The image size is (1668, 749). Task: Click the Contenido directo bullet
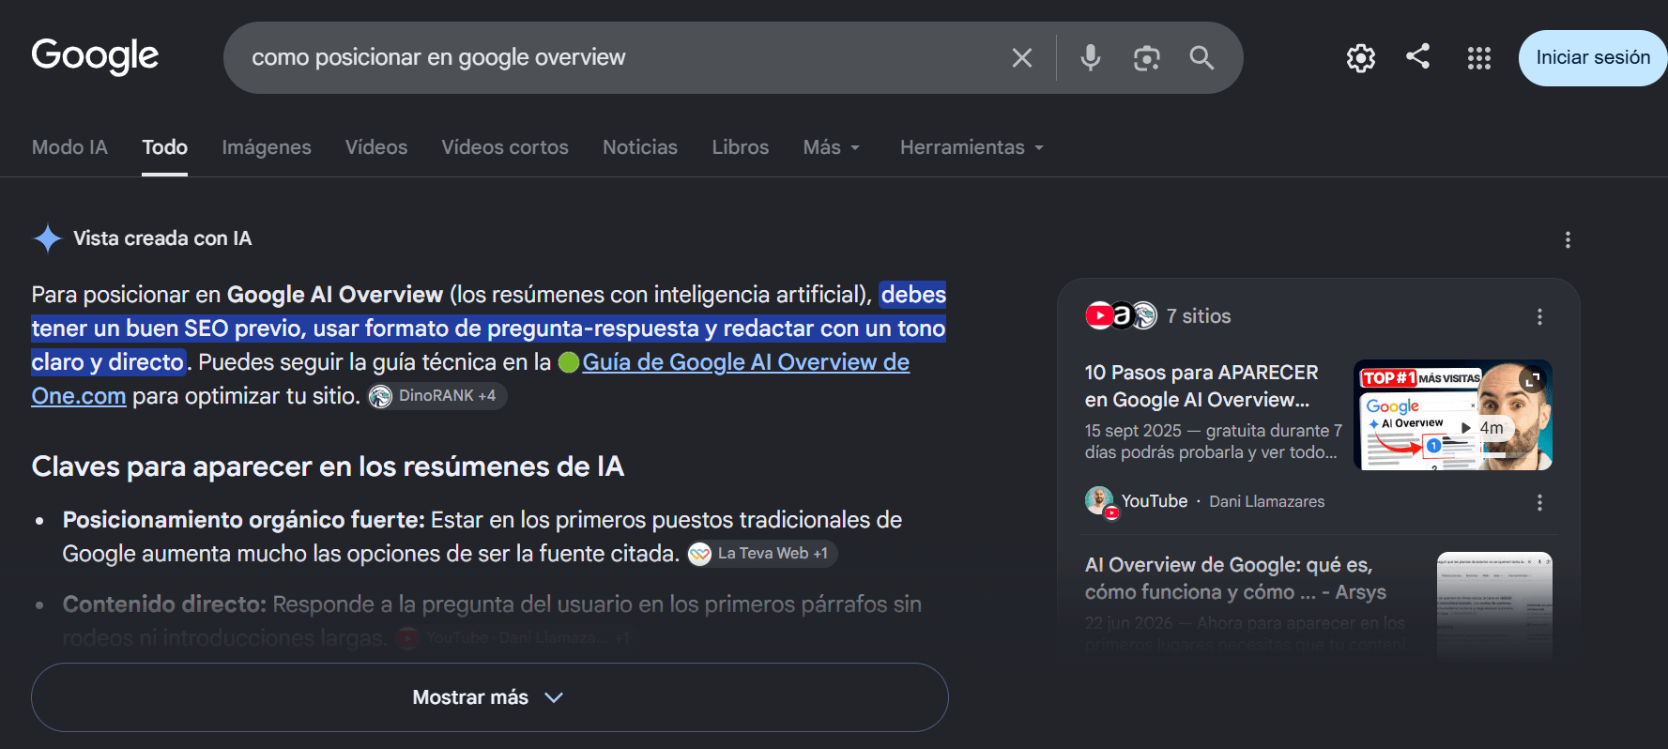pos(492,620)
